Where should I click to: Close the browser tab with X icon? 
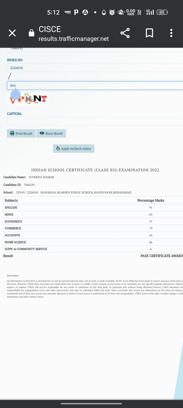click(12, 33)
